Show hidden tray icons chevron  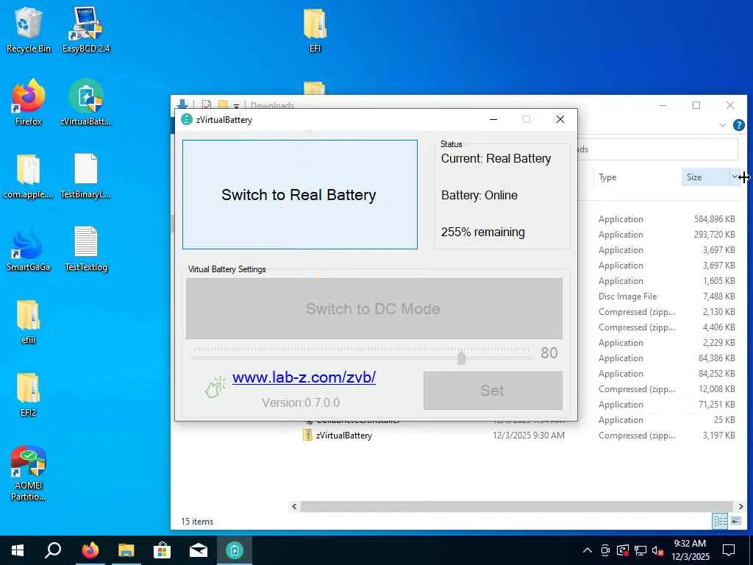click(x=588, y=550)
